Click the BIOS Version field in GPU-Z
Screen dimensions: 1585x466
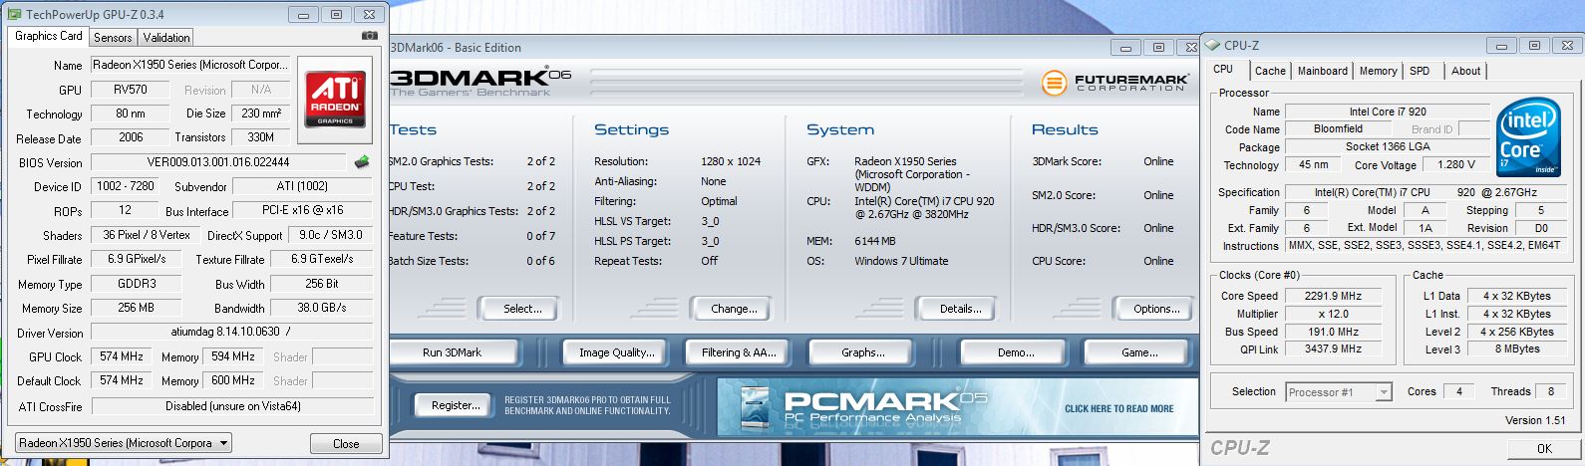click(x=218, y=162)
